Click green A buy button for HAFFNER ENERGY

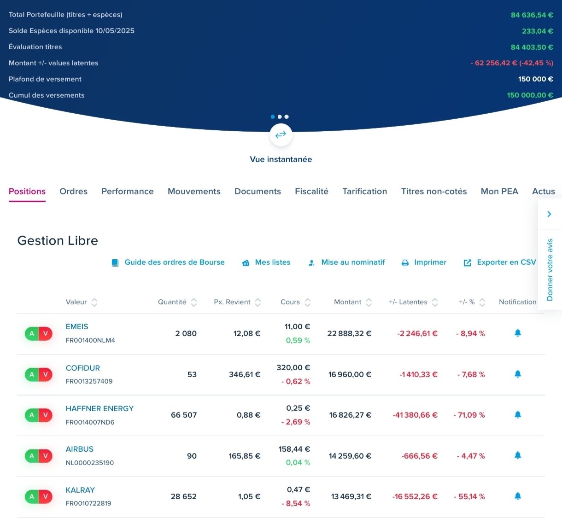pyautogui.click(x=32, y=415)
